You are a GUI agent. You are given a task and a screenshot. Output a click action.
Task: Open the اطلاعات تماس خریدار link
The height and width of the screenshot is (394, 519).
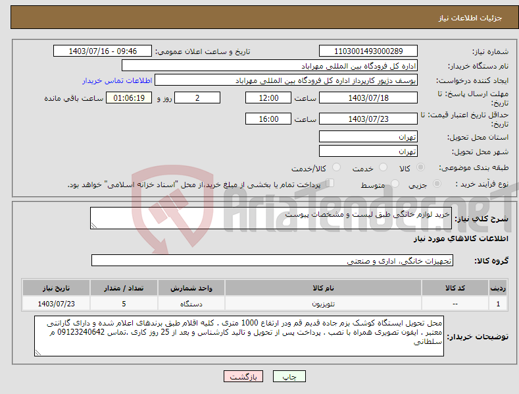tap(117, 80)
